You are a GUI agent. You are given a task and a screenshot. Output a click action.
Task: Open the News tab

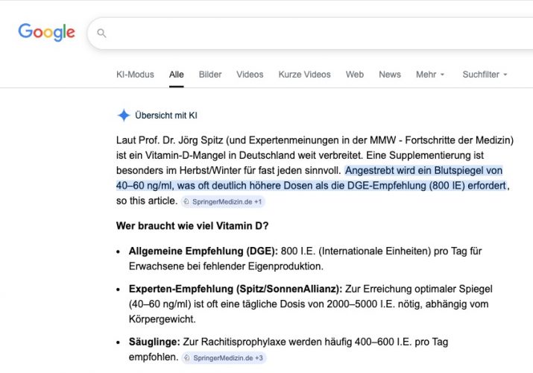pos(390,75)
